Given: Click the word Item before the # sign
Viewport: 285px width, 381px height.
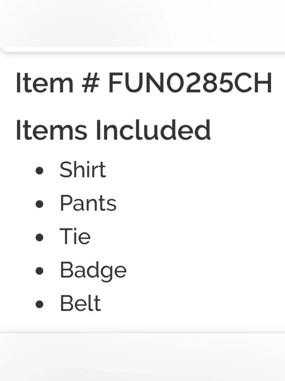Looking at the screenshot, I should [45, 83].
